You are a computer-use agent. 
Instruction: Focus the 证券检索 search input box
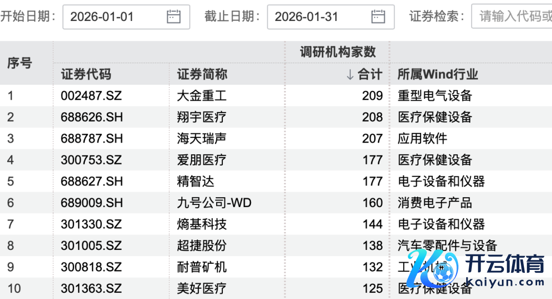514,17
